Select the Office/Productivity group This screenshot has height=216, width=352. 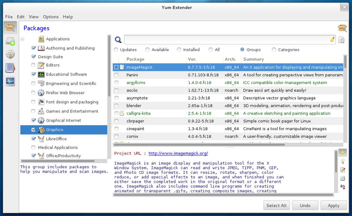coord(64,156)
